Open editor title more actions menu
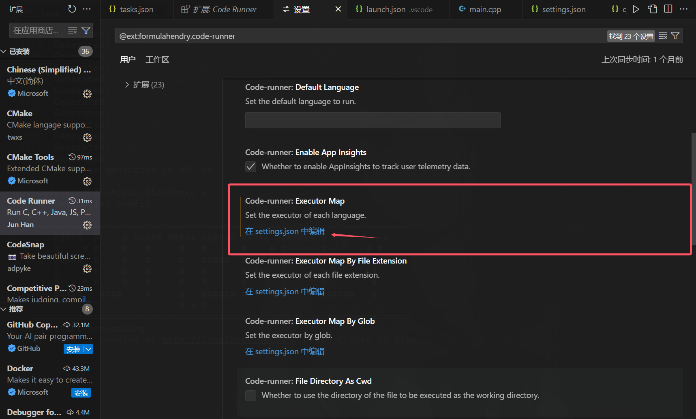Image resolution: width=696 pixels, height=419 pixels. point(684,9)
